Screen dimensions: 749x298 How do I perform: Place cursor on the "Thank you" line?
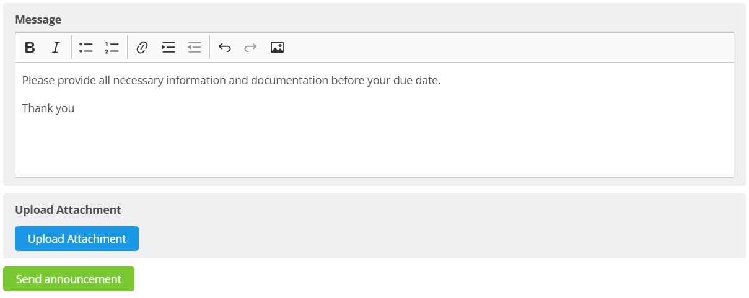pos(48,108)
